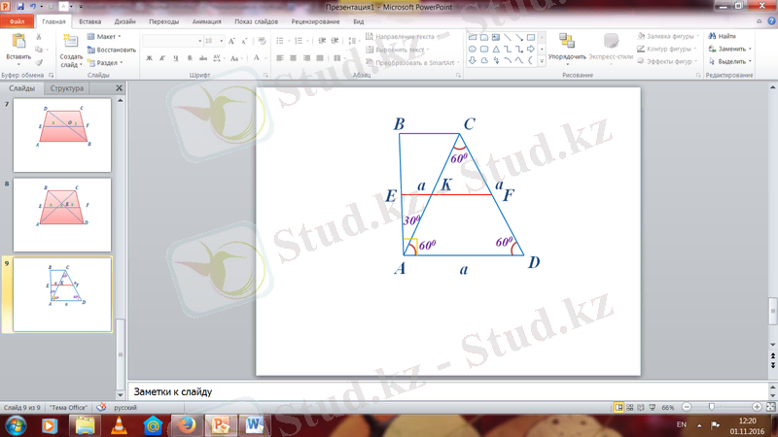Toggle bold (Ж) text formatting

tap(149, 58)
